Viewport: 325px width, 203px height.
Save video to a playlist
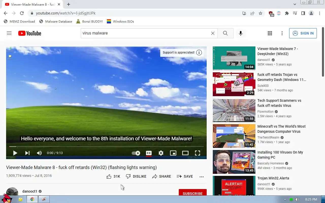pyautogui.click(x=185, y=176)
